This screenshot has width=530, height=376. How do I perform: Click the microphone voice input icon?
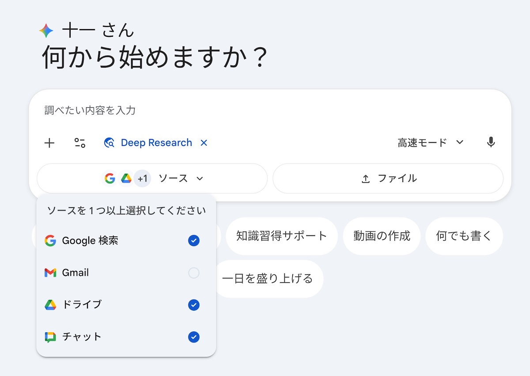pos(491,142)
